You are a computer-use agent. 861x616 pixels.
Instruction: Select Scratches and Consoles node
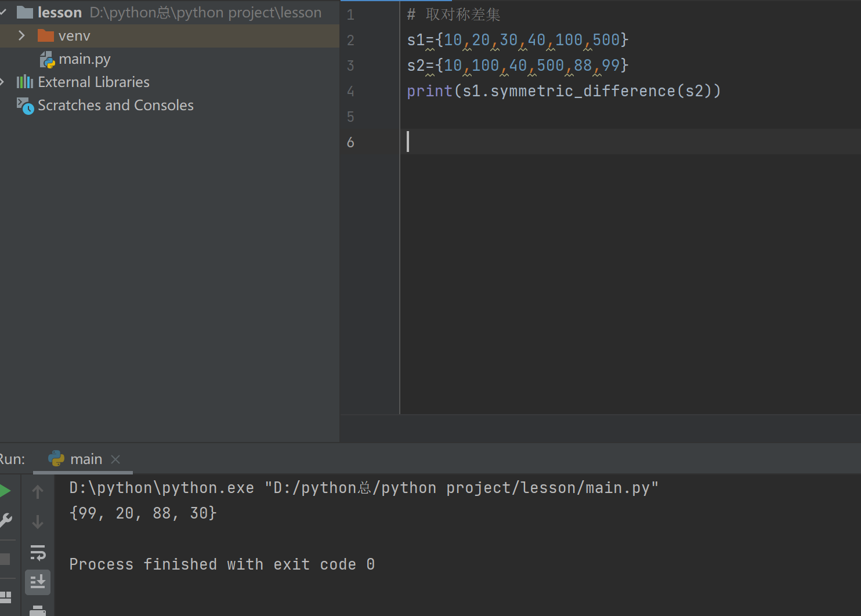115,106
